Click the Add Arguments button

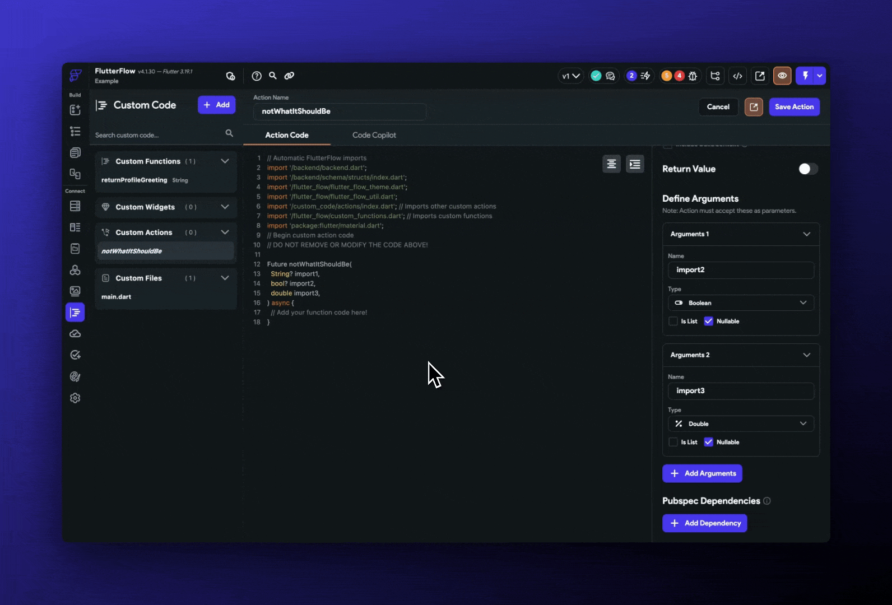[702, 473]
